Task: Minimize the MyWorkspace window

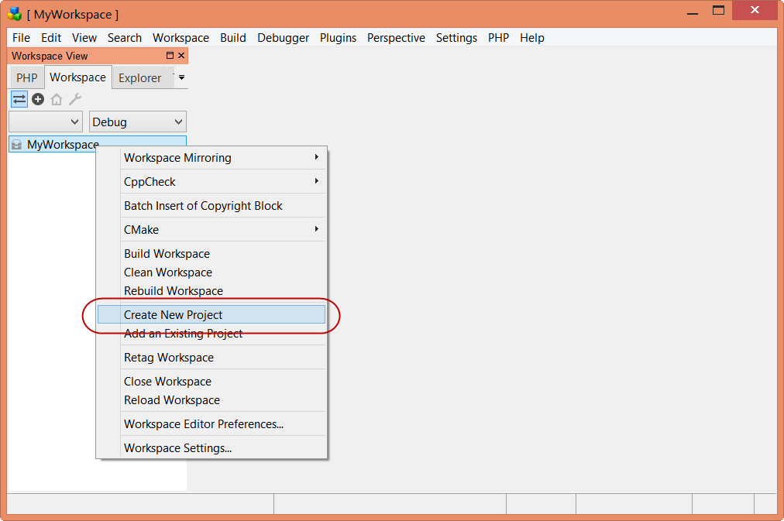Action: click(x=693, y=12)
